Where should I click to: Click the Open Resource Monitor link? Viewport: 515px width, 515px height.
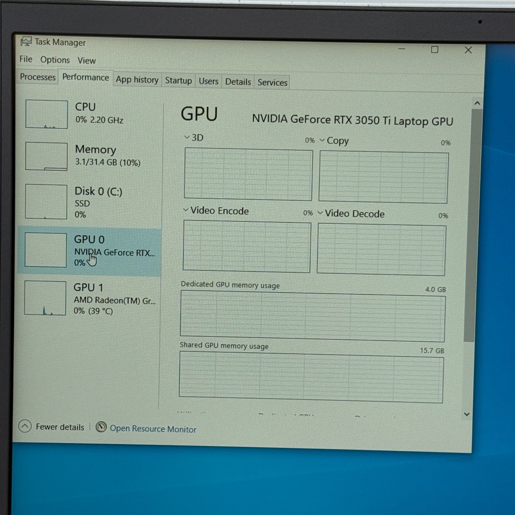153,429
